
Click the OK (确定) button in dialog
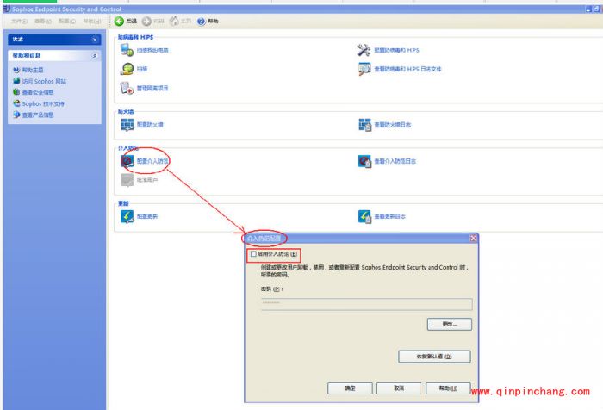click(350, 388)
